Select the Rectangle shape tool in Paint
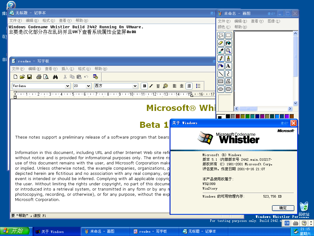The height and width of the screenshot is (236, 314). pos(221,81)
